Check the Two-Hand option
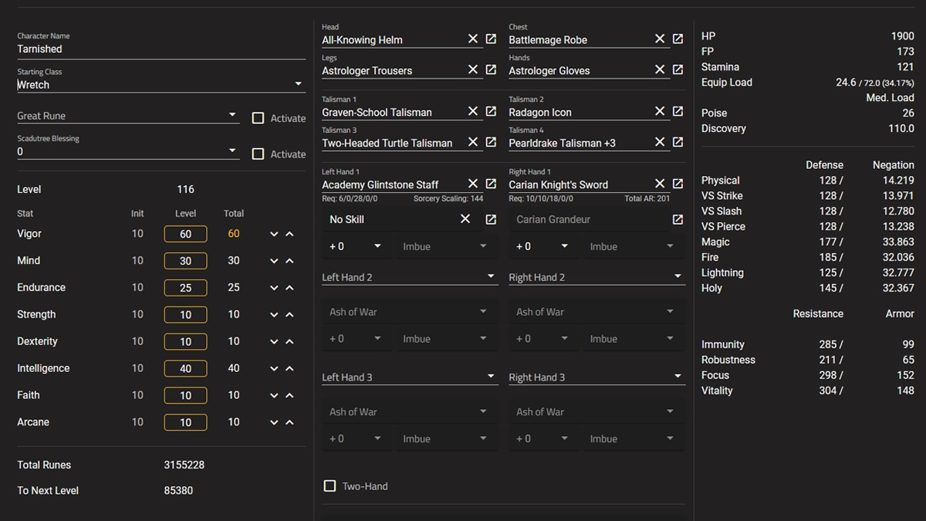 tap(330, 486)
